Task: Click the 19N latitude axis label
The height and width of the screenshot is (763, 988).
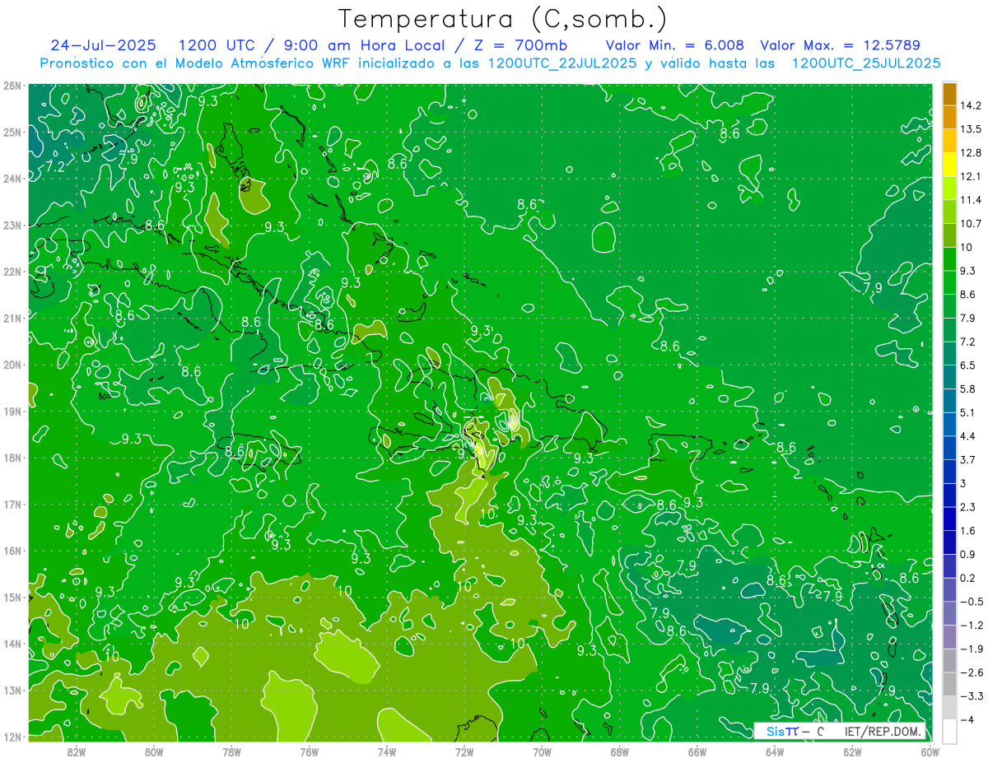Action: click(12, 411)
